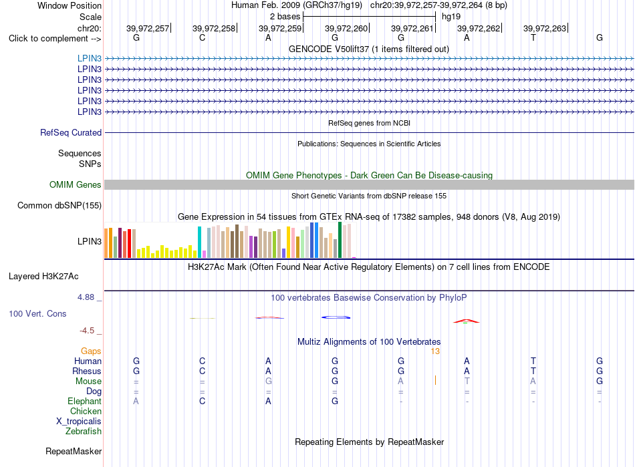Click the SNPs label under Publications

pyautogui.click(x=90, y=164)
